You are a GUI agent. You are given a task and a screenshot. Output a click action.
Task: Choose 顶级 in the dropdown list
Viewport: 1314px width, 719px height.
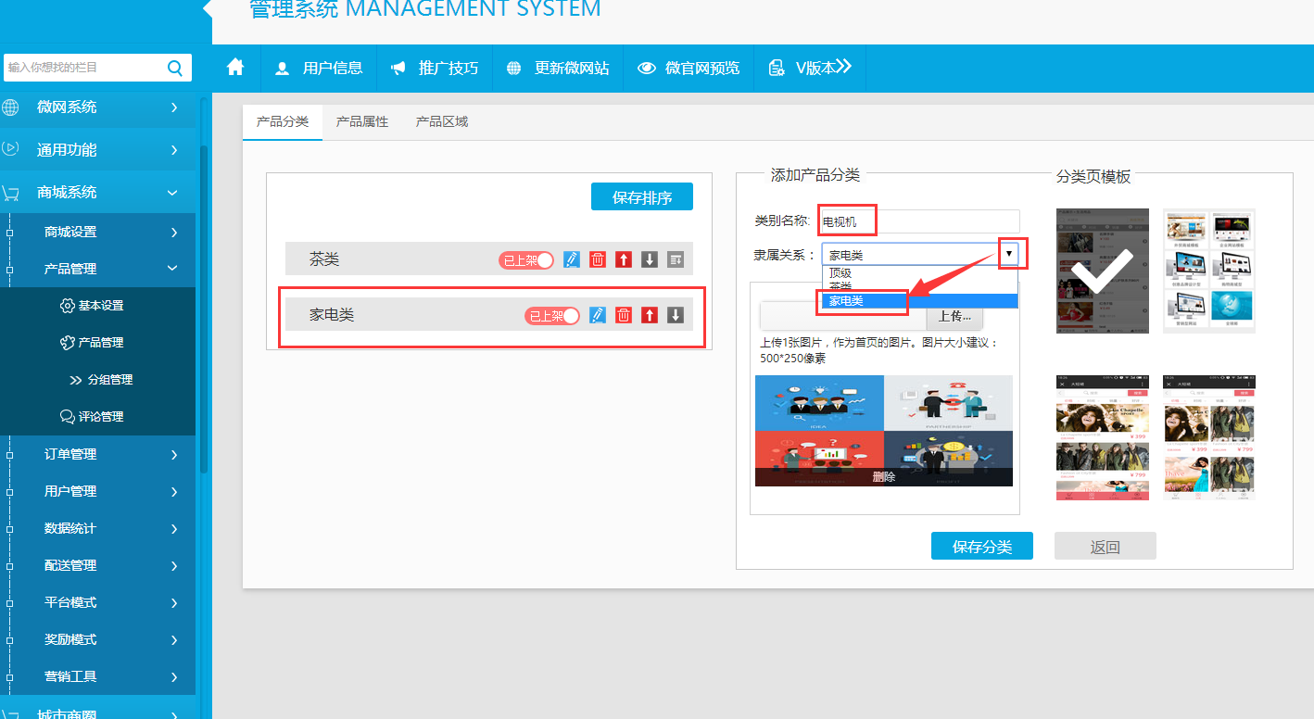(840, 273)
